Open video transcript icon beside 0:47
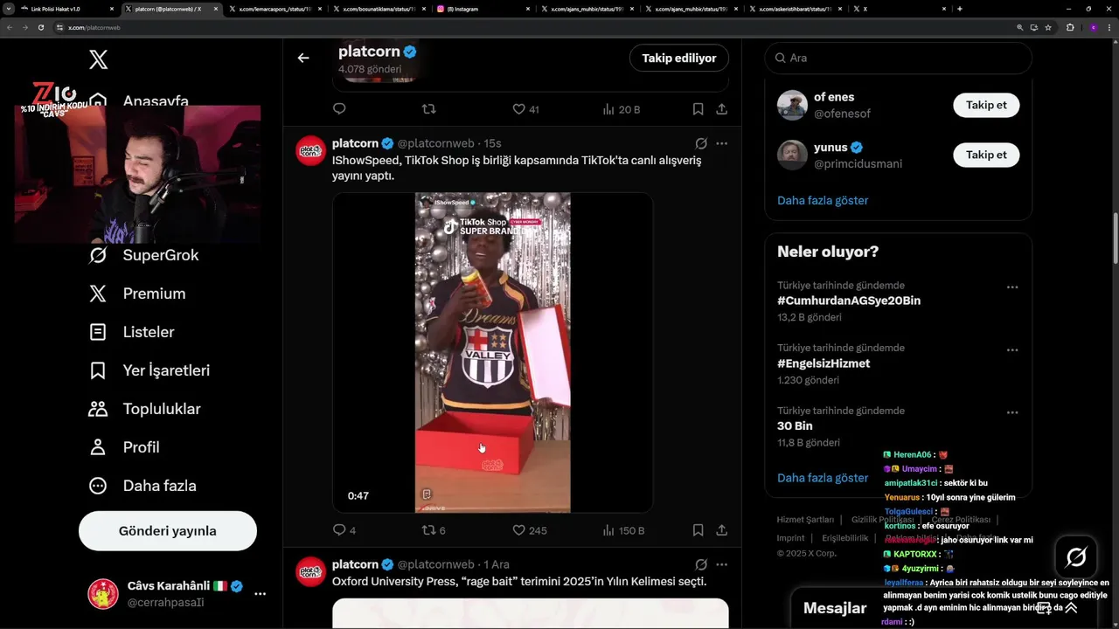Viewport: 1119px width, 629px height. pos(427,494)
